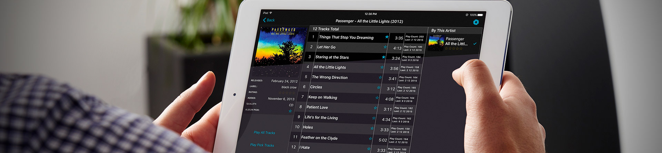The width and height of the screenshot is (662, 153).
Task: Tap duration 3:35 of first track
Action: pyautogui.click(x=399, y=38)
